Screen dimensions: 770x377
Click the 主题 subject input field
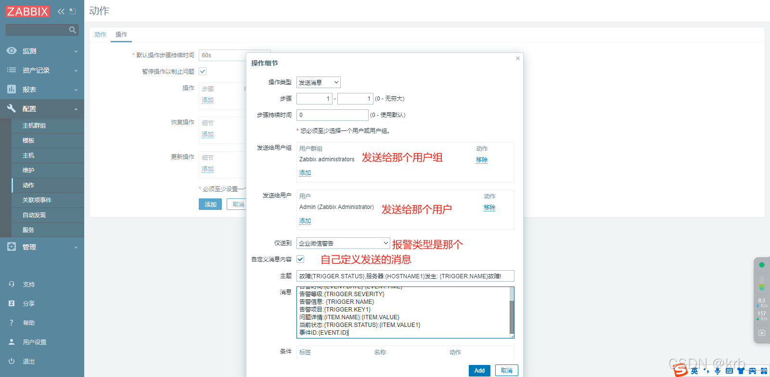pyautogui.click(x=405, y=276)
